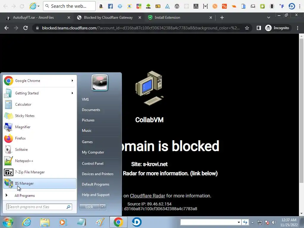The height and width of the screenshot is (228, 304).
Task: Open Pictures from Start menu
Action: [88, 120]
